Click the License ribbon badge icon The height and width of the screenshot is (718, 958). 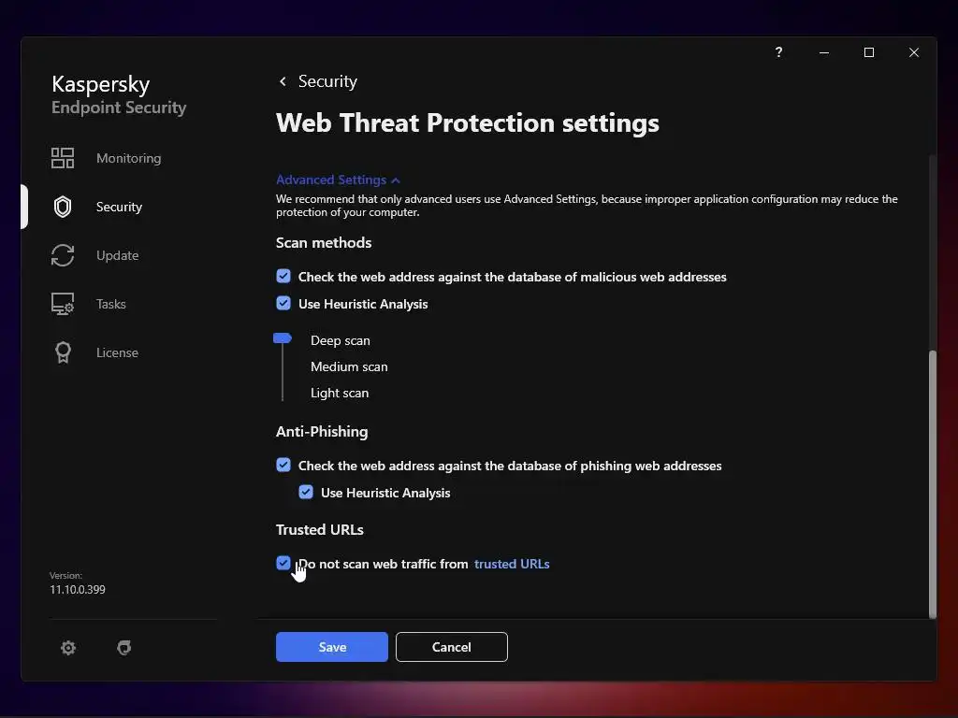(63, 352)
